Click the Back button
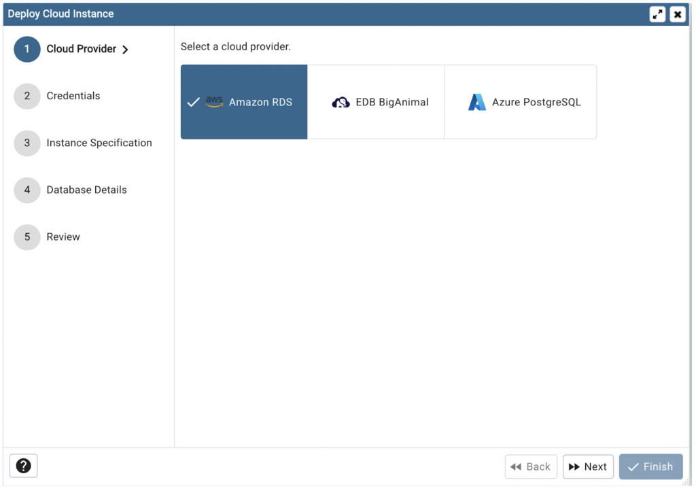Image resolution: width=696 pixels, height=495 pixels. 531,466
